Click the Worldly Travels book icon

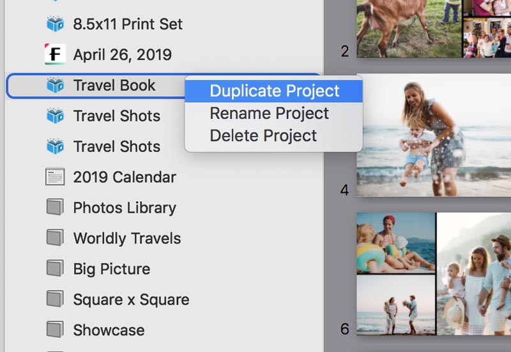55,238
